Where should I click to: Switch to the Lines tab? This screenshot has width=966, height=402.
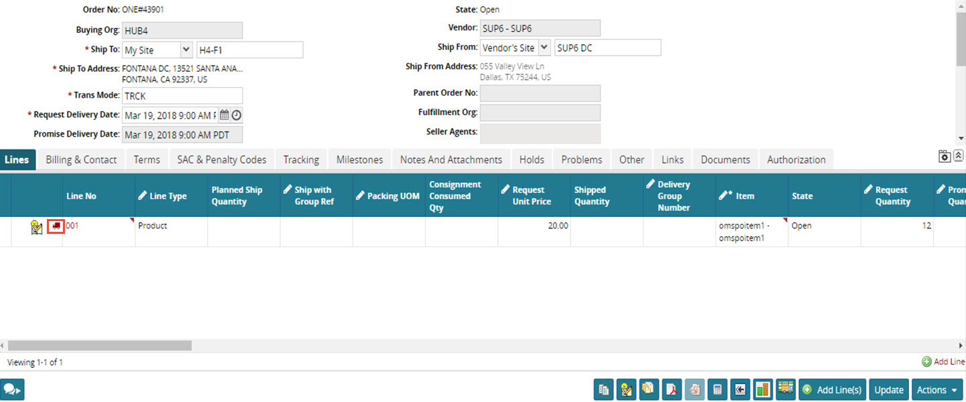(17, 159)
